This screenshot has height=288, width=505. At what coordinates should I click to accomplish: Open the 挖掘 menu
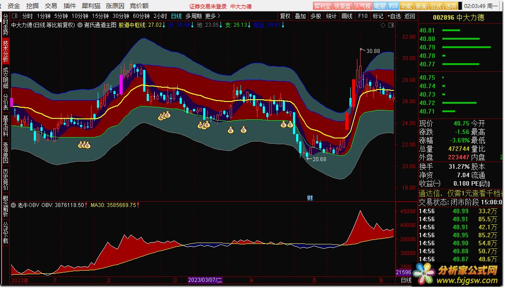pos(32,6)
